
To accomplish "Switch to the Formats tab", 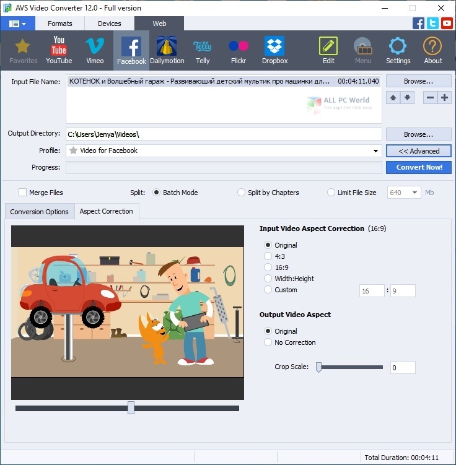I will pyautogui.click(x=60, y=24).
